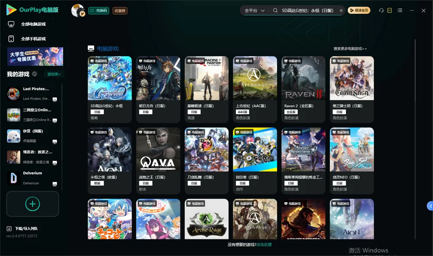Clear the search text with X icon
The width and height of the screenshot is (433, 256).
click(x=341, y=10)
